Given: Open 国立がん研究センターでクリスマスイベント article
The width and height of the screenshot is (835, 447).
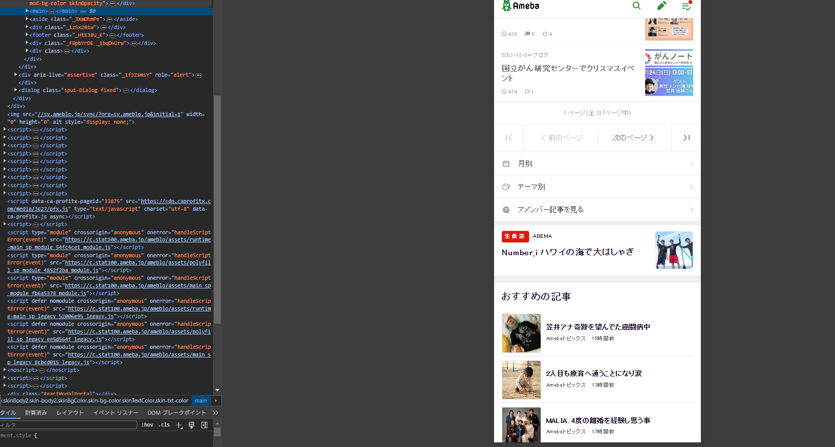Looking at the screenshot, I should [x=568, y=73].
